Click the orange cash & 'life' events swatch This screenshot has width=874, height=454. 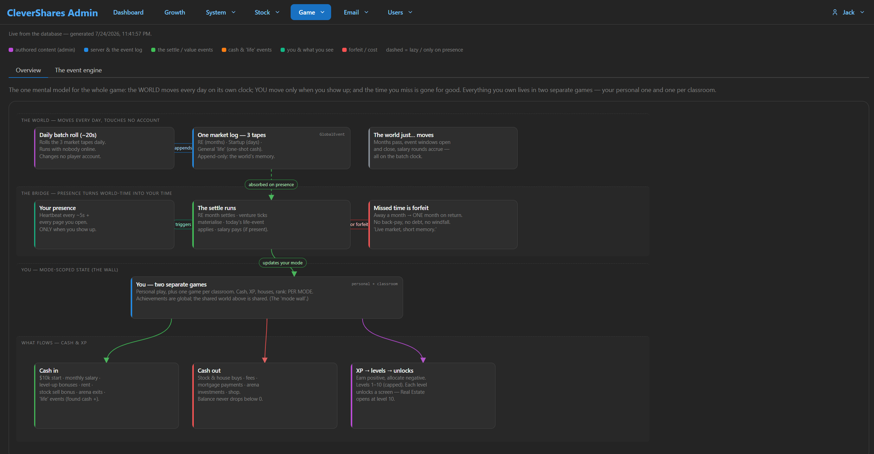224,50
